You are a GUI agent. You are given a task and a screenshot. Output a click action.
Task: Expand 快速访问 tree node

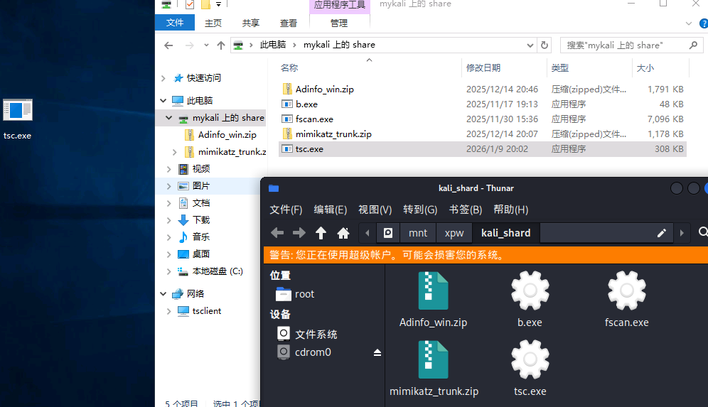point(163,78)
